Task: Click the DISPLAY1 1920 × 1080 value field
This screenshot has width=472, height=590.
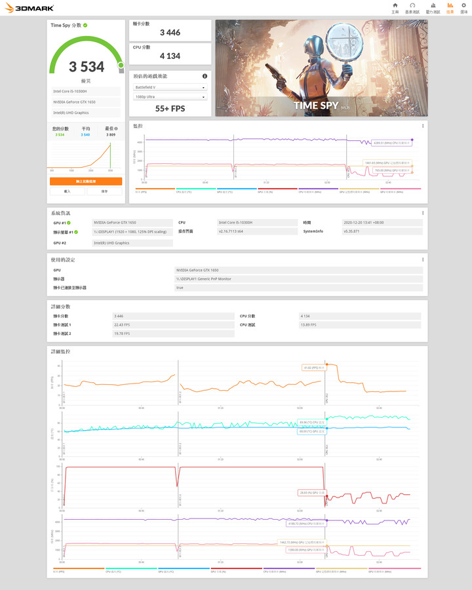Action: point(132,232)
